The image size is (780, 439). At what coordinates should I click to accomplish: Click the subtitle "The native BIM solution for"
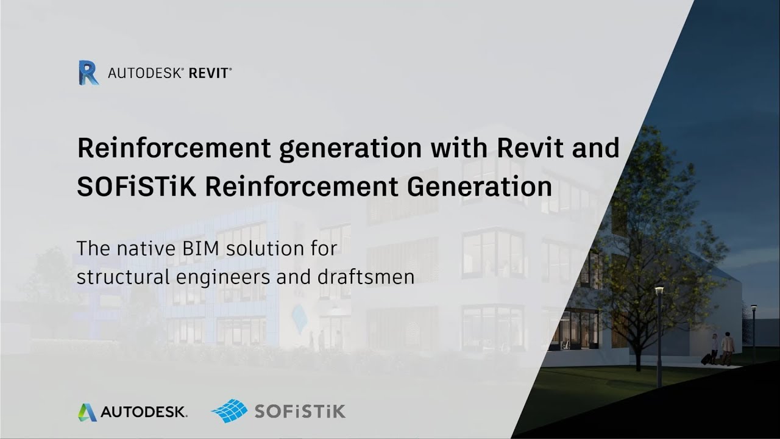(x=207, y=249)
